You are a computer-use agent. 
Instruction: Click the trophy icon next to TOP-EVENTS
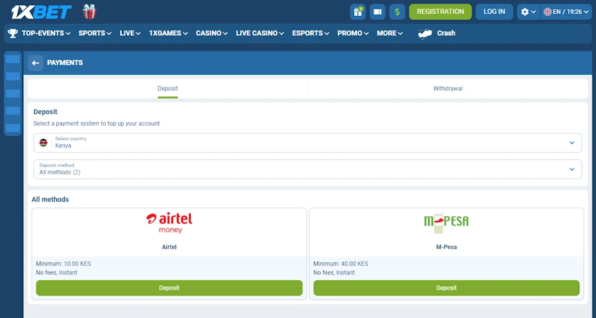(x=13, y=34)
